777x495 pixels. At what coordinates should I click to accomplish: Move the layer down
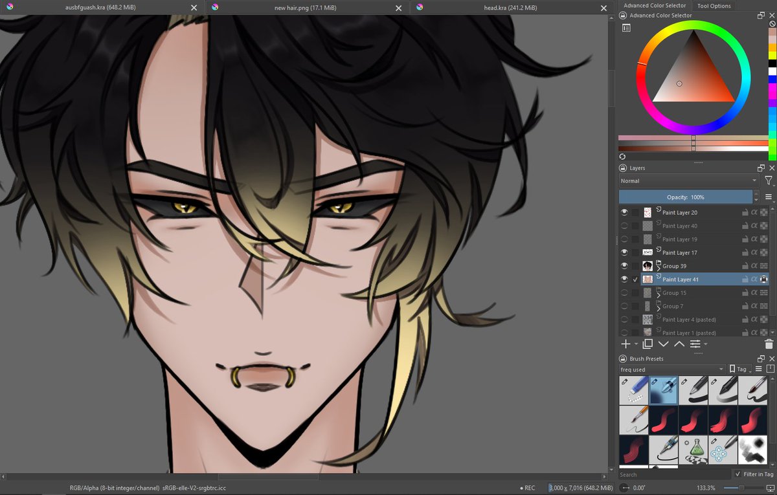(663, 344)
